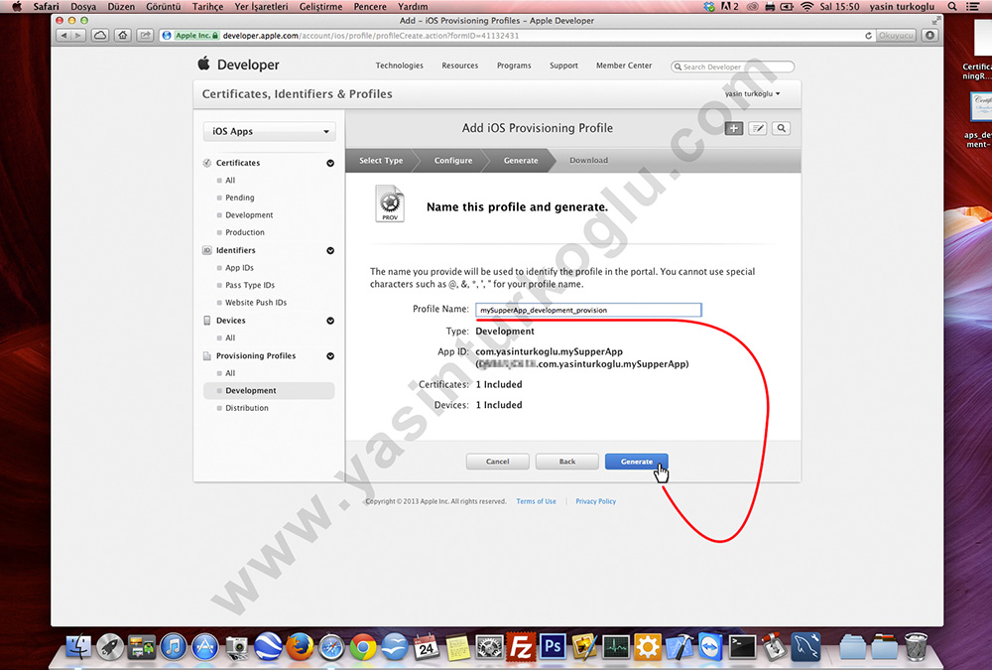
Task: Open the Tarihçe menu
Action: click(x=207, y=6)
